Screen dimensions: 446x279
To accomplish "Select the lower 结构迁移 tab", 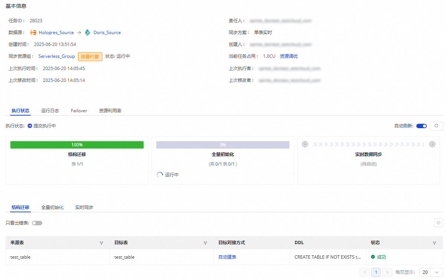I will pos(20,207).
